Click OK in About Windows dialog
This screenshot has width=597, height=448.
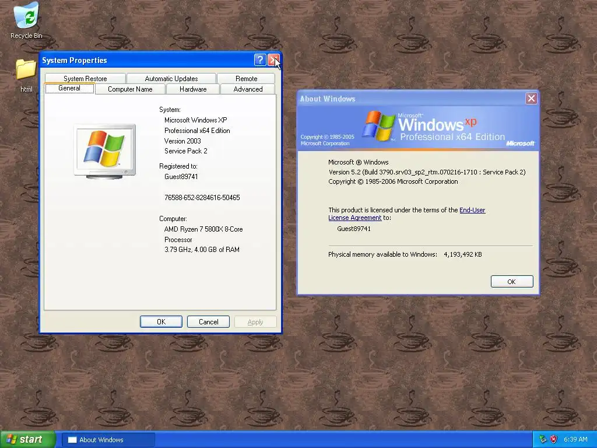coord(512,282)
